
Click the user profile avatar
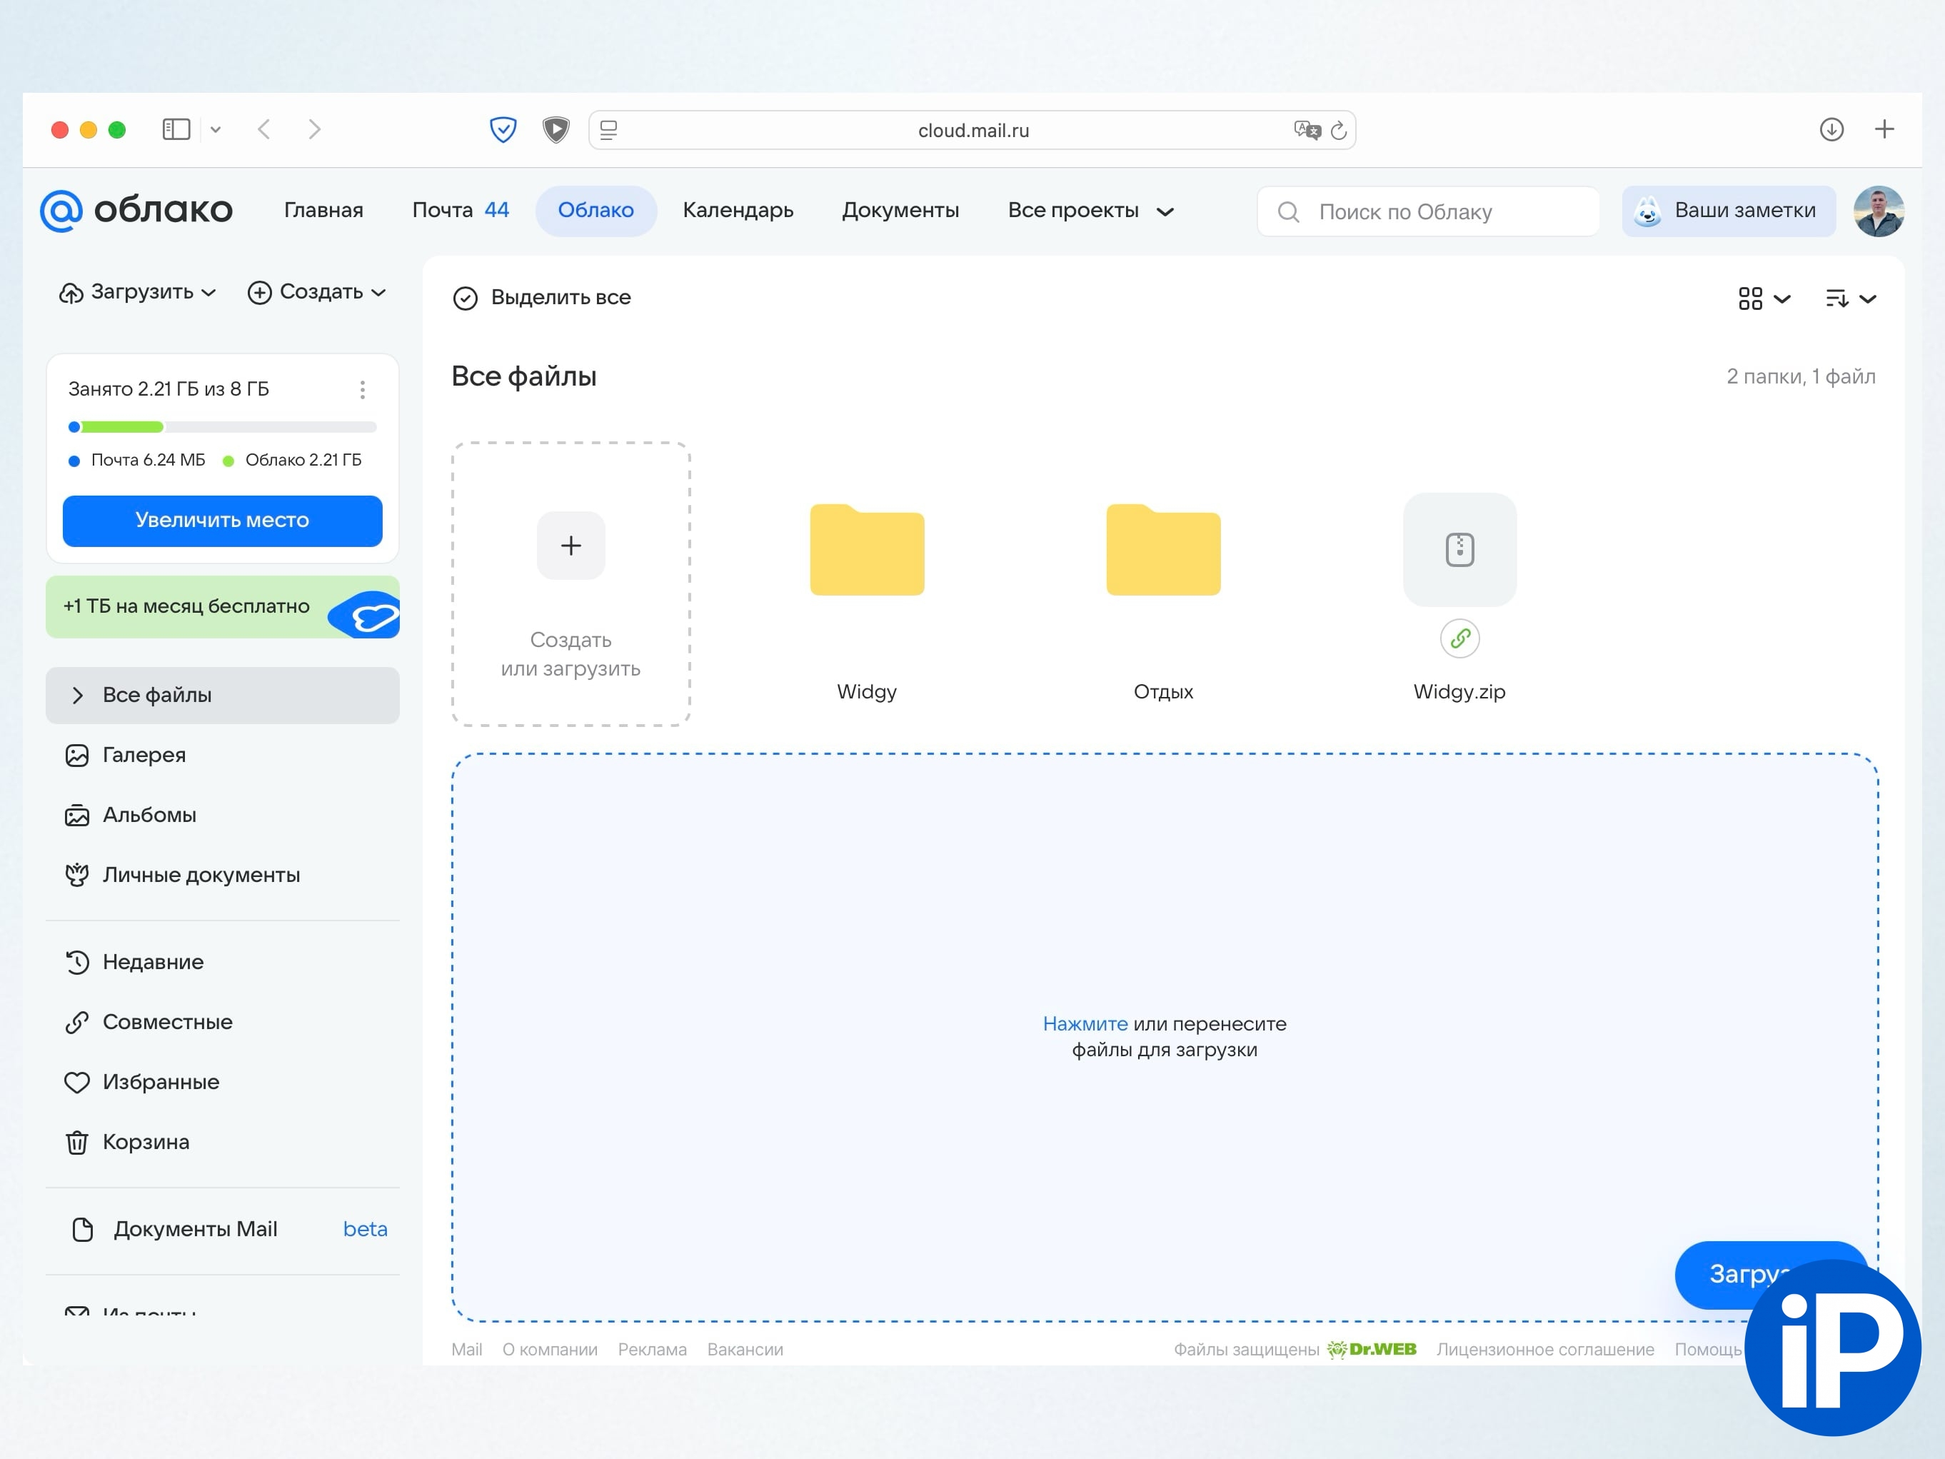click(x=1878, y=211)
